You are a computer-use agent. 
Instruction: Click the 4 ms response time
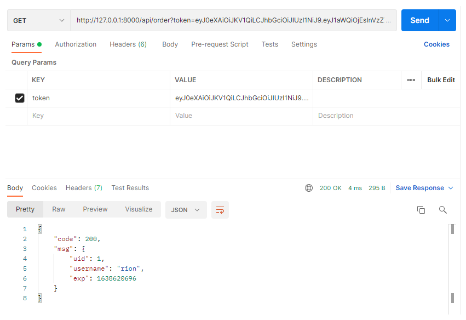[x=355, y=188]
